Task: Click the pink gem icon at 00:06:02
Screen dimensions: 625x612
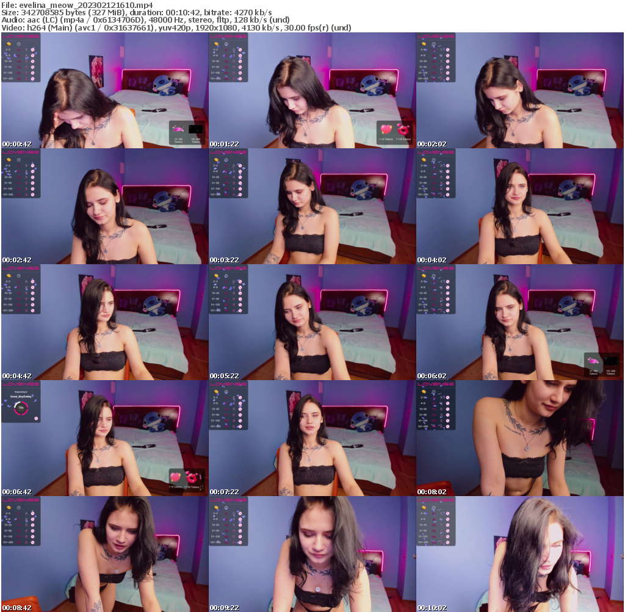Action: point(593,361)
